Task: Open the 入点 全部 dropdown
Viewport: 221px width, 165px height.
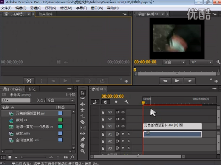Action: pyautogui.click(x=60, y=101)
